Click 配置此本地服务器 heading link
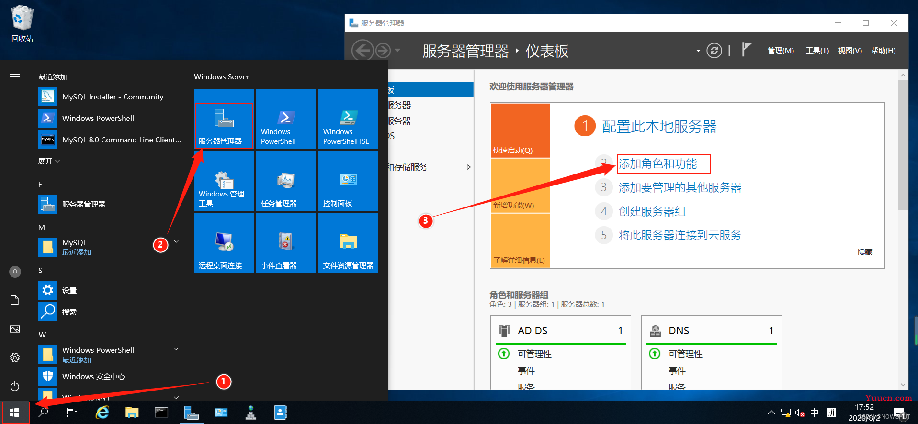 [x=659, y=127]
